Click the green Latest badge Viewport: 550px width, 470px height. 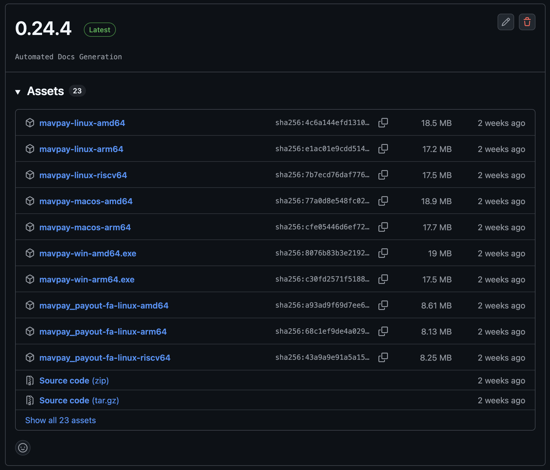(100, 30)
